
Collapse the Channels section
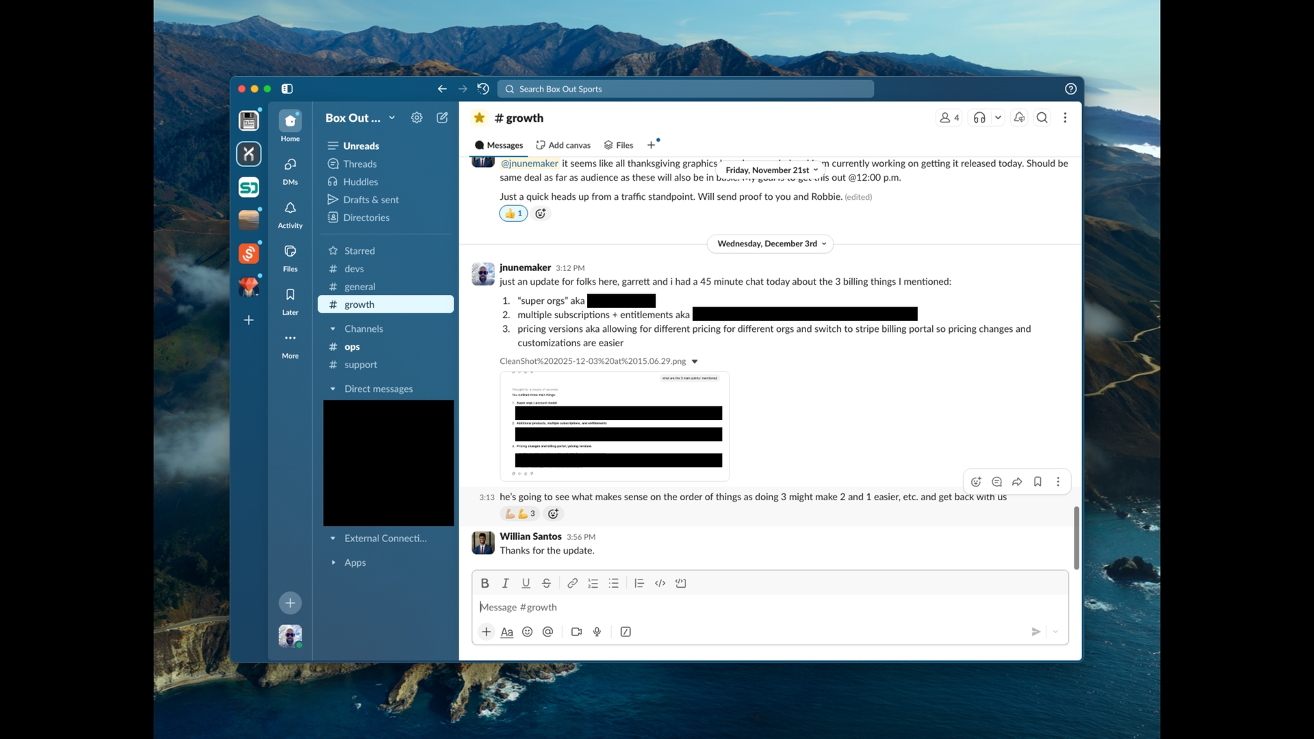tap(333, 329)
